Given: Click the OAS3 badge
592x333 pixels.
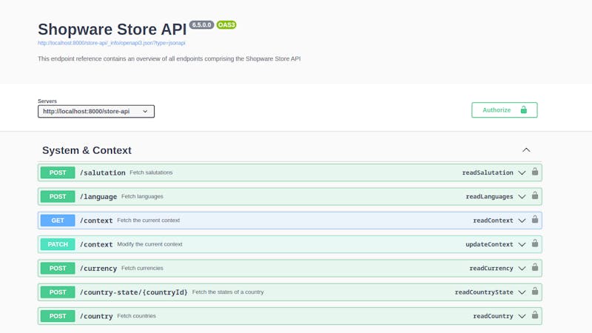Looking at the screenshot, I should (x=226, y=25).
